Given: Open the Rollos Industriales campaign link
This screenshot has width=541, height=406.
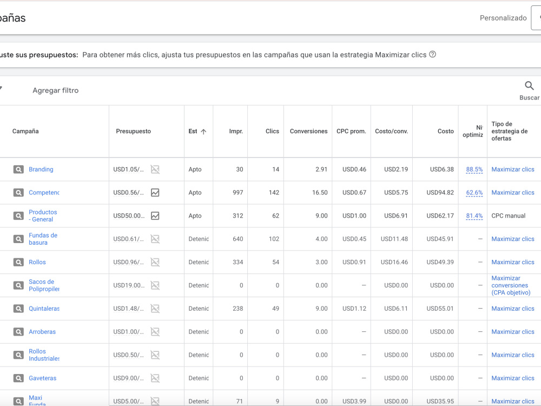Looking at the screenshot, I should (x=44, y=355).
